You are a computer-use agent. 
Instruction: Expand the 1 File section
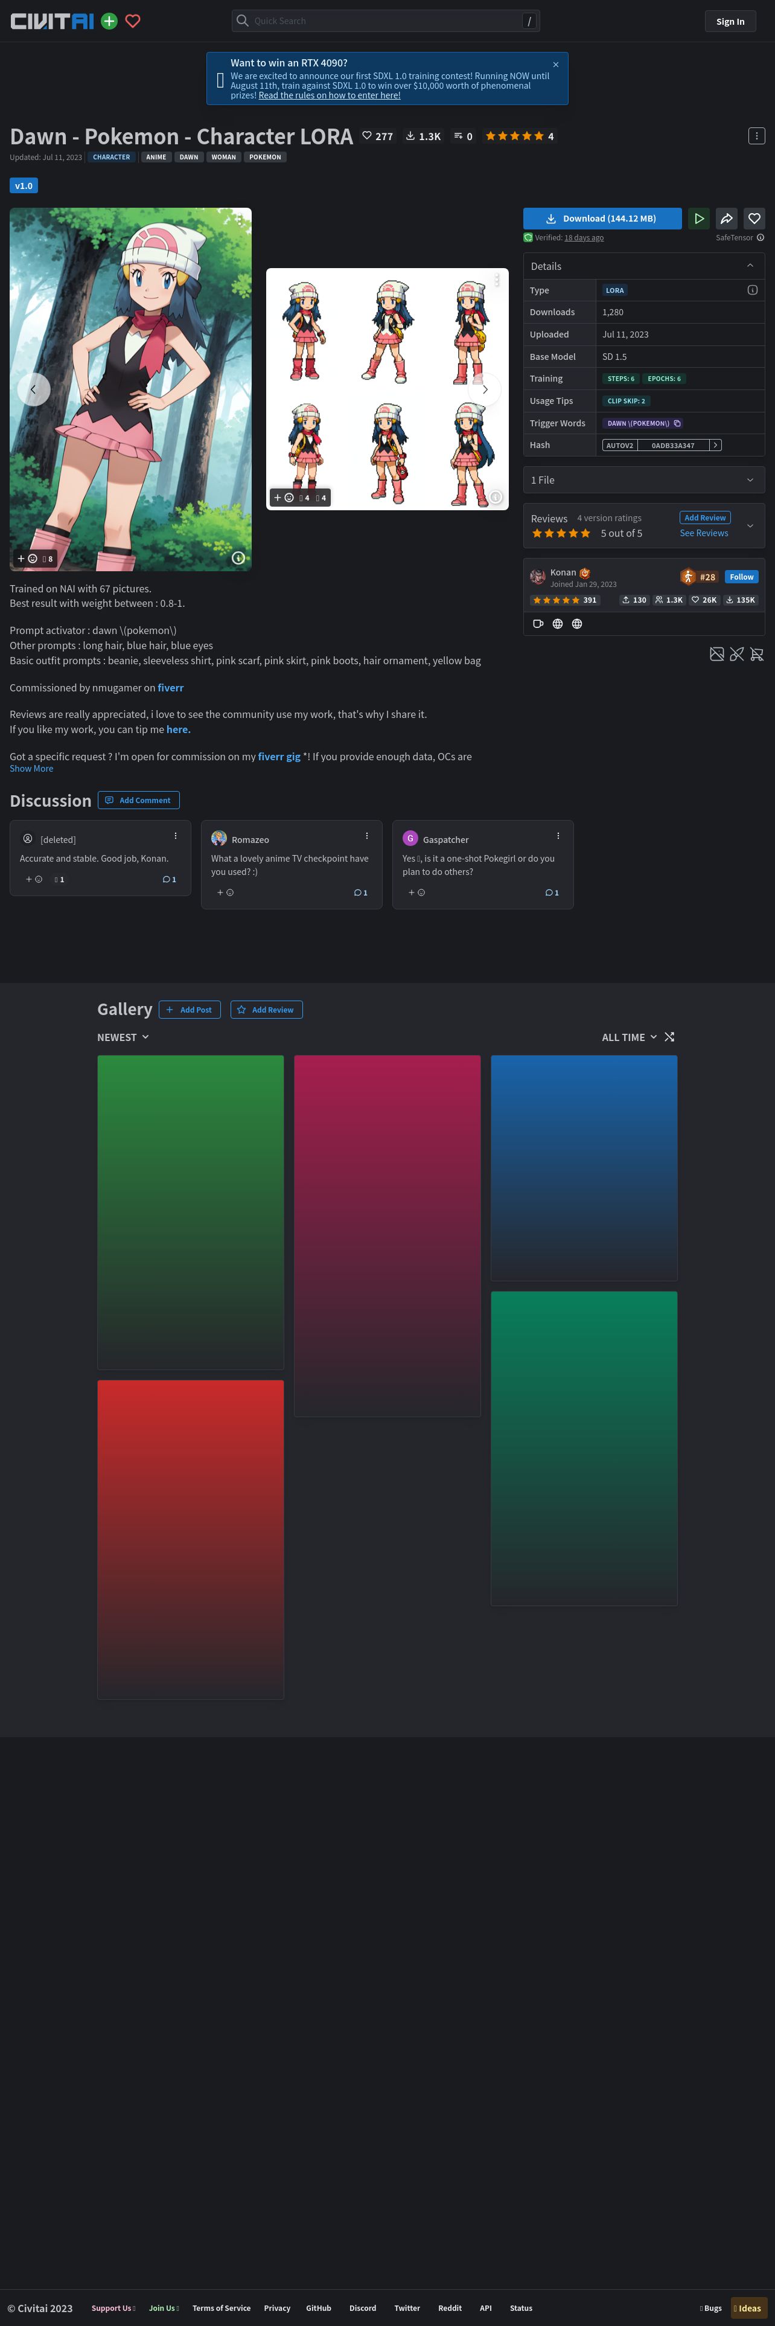coord(643,481)
